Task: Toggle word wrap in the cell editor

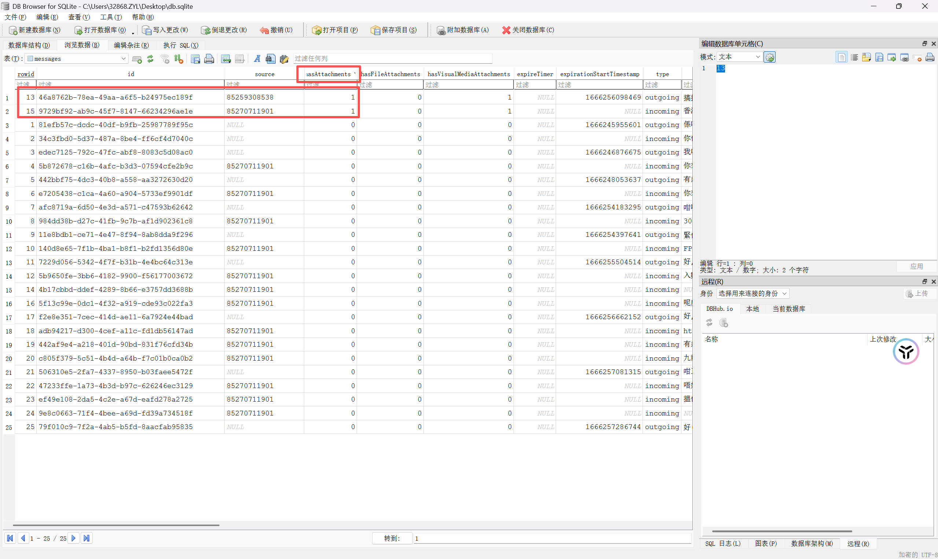Action: [x=854, y=57]
